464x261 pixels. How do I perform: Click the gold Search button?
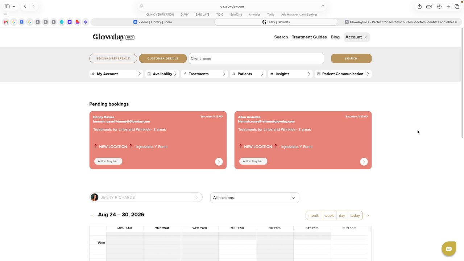[351, 58]
